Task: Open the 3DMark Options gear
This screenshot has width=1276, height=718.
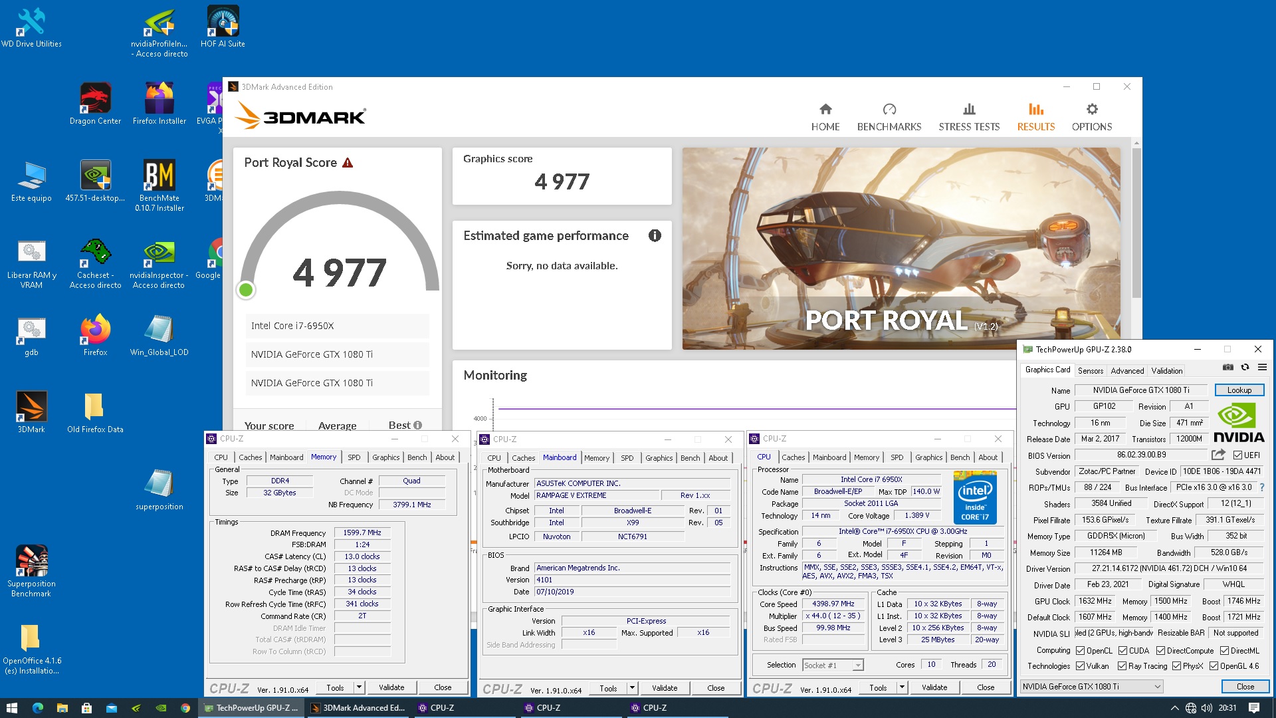Action: point(1091,117)
